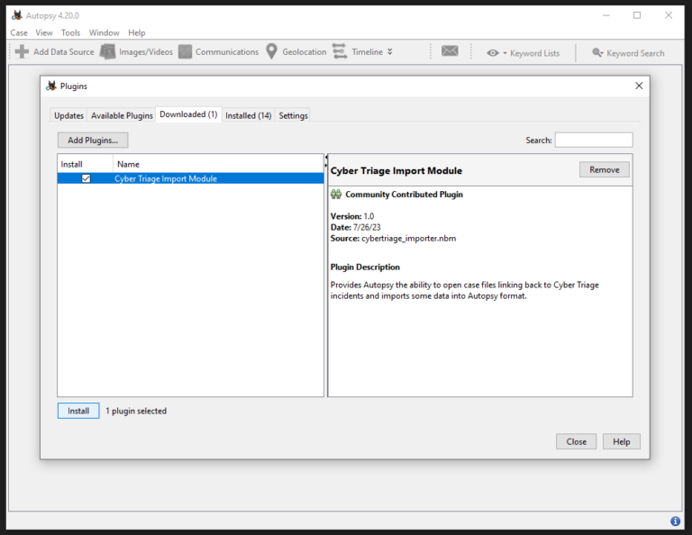Click the Add Data Source plus icon
The width and height of the screenshot is (692, 535).
(x=22, y=52)
